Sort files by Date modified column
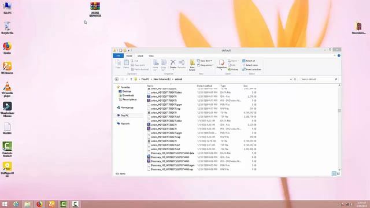This screenshot has height=208, width=370. (x=204, y=86)
